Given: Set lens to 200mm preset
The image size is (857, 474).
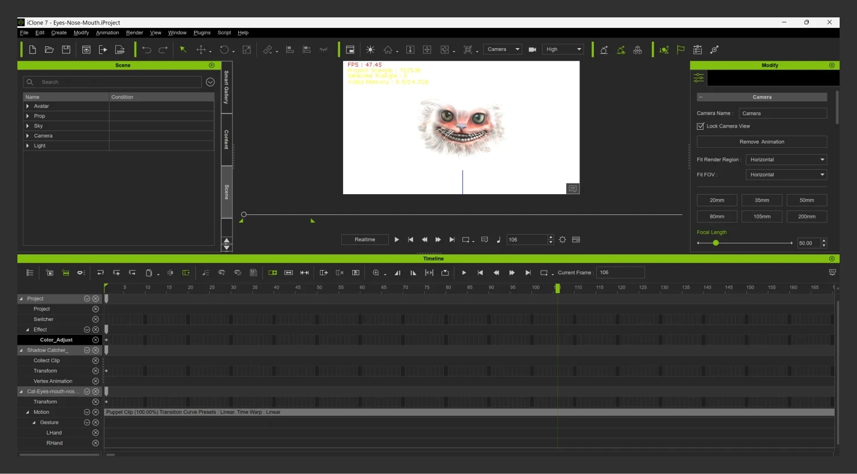Looking at the screenshot, I should point(807,216).
